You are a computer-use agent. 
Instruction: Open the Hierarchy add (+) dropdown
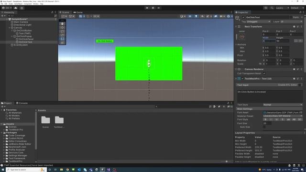pyautogui.click(x=3, y=16)
